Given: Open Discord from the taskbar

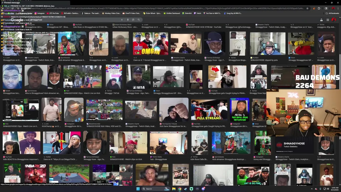Looking at the screenshot, I should (203, 189).
